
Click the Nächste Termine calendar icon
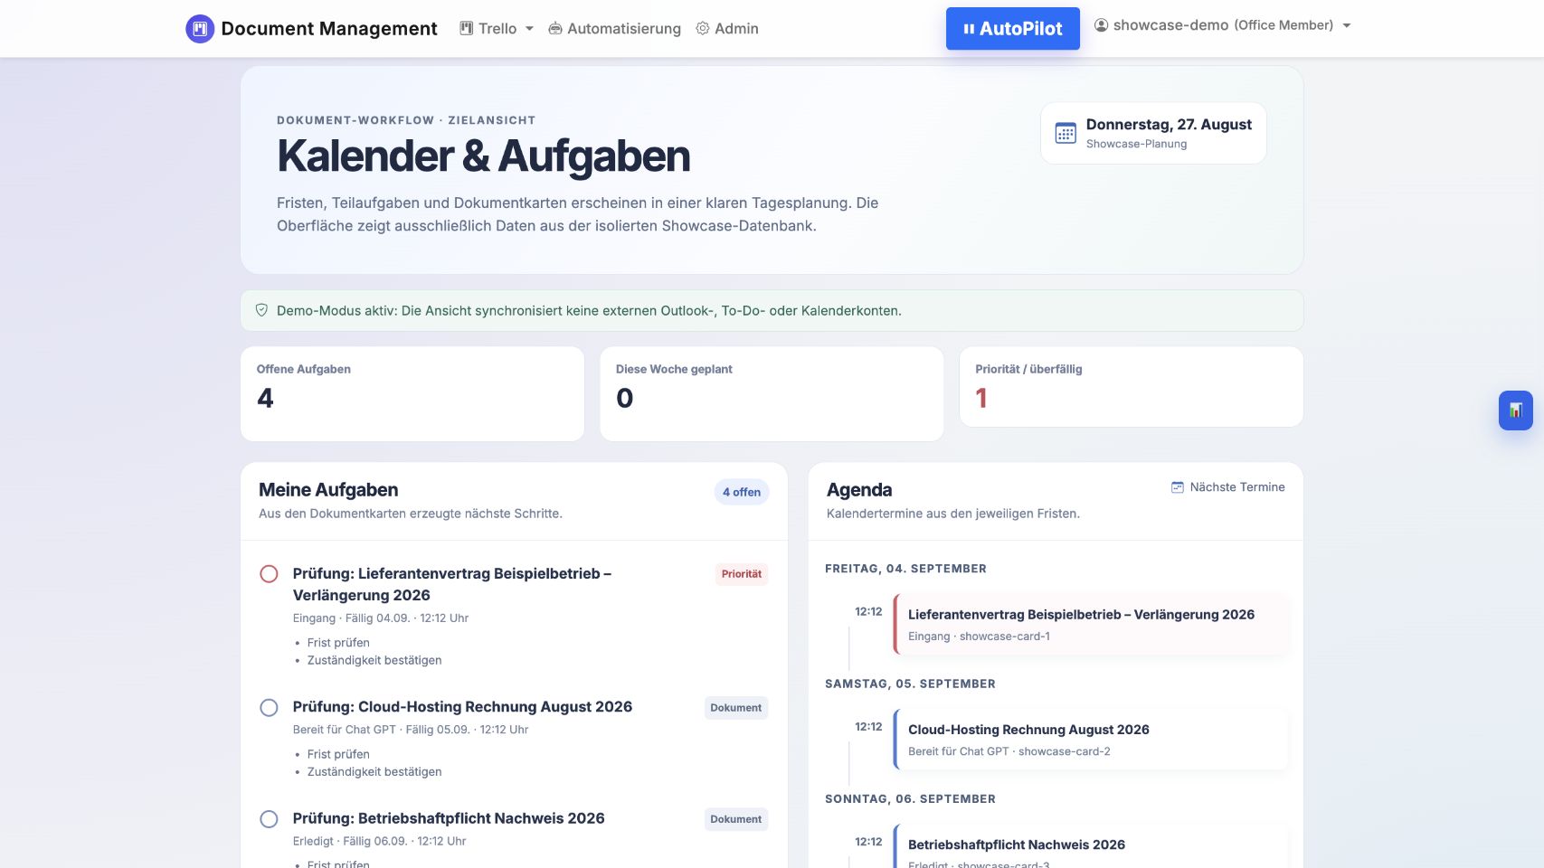(1178, 487)
